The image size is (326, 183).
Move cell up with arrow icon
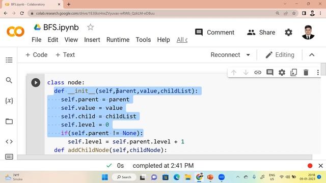[234, 72]
